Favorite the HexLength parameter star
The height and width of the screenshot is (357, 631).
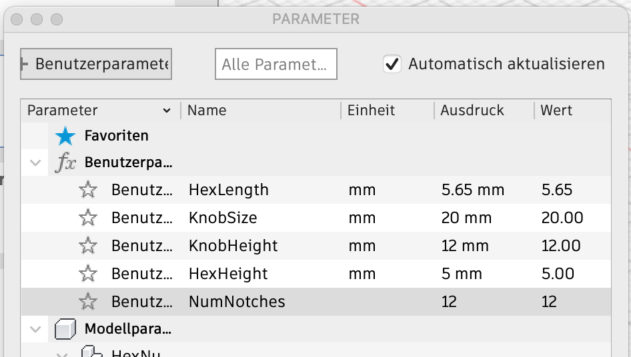click(x=88, y=190)
